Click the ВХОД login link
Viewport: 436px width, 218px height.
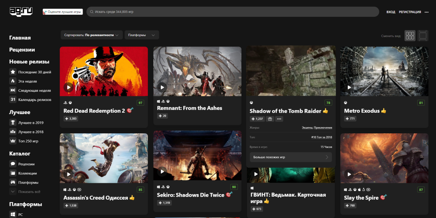click(x=391, y=12)
